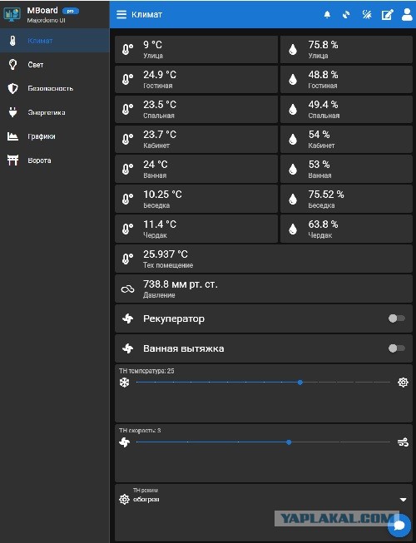Image resolution: width=416 pixels, height=543 pixels.
Task: Click the user profile icon
Action: click(407, 14)
